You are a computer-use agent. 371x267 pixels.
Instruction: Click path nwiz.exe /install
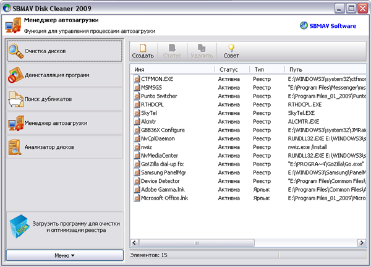point(307,147)
